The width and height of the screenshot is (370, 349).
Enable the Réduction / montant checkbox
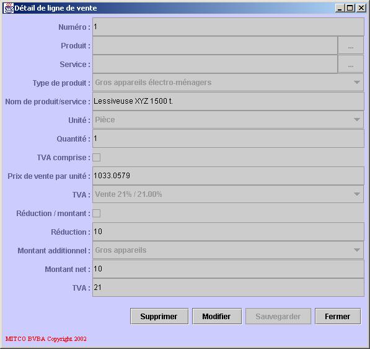pyautogui.click(x=96, y=213)
